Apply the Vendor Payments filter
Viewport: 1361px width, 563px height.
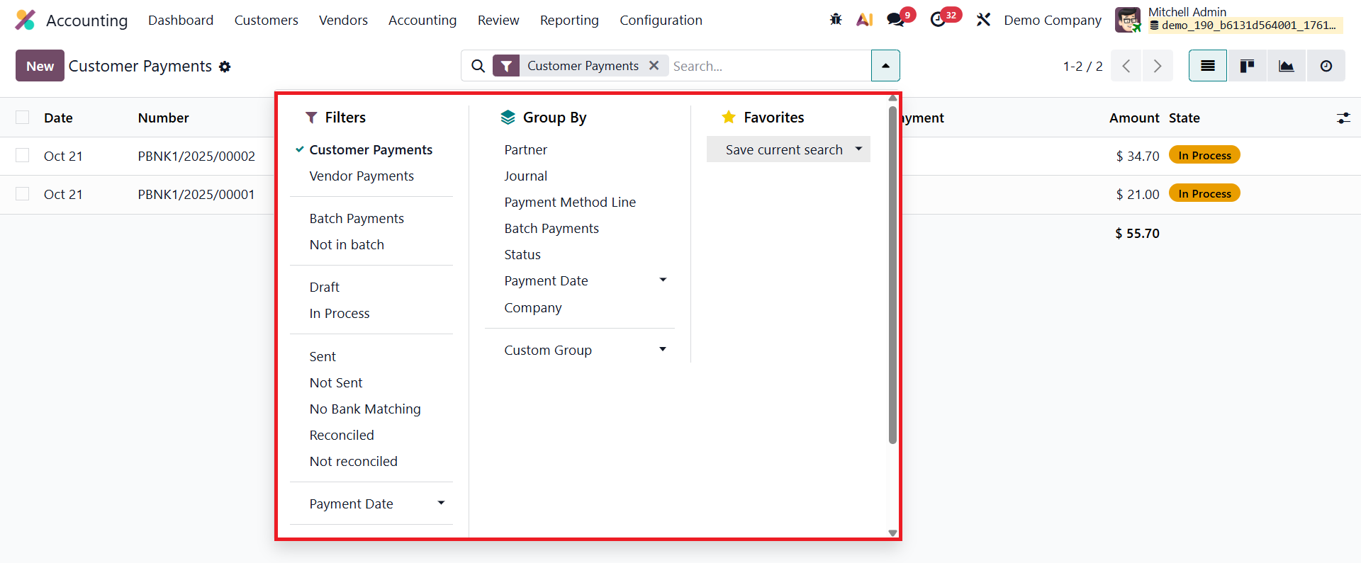[362, 176]
